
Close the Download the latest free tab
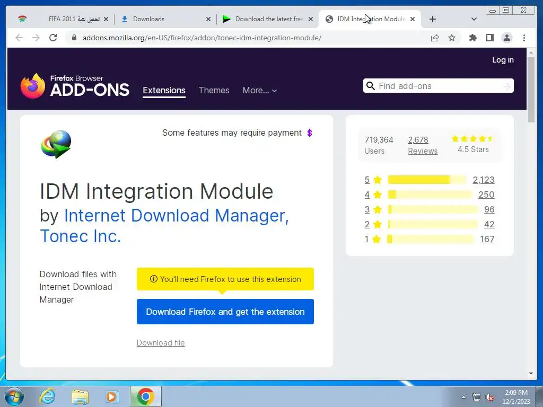click(311, 20)
